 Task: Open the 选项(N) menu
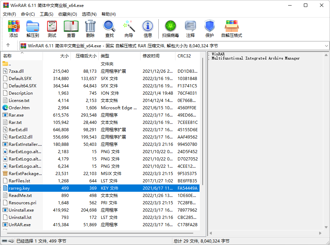pyautogui.click(x=89, y=14)
